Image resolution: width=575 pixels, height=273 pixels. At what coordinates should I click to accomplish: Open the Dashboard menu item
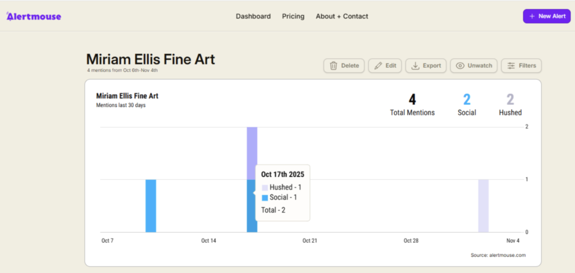click(x=253, y=16)
